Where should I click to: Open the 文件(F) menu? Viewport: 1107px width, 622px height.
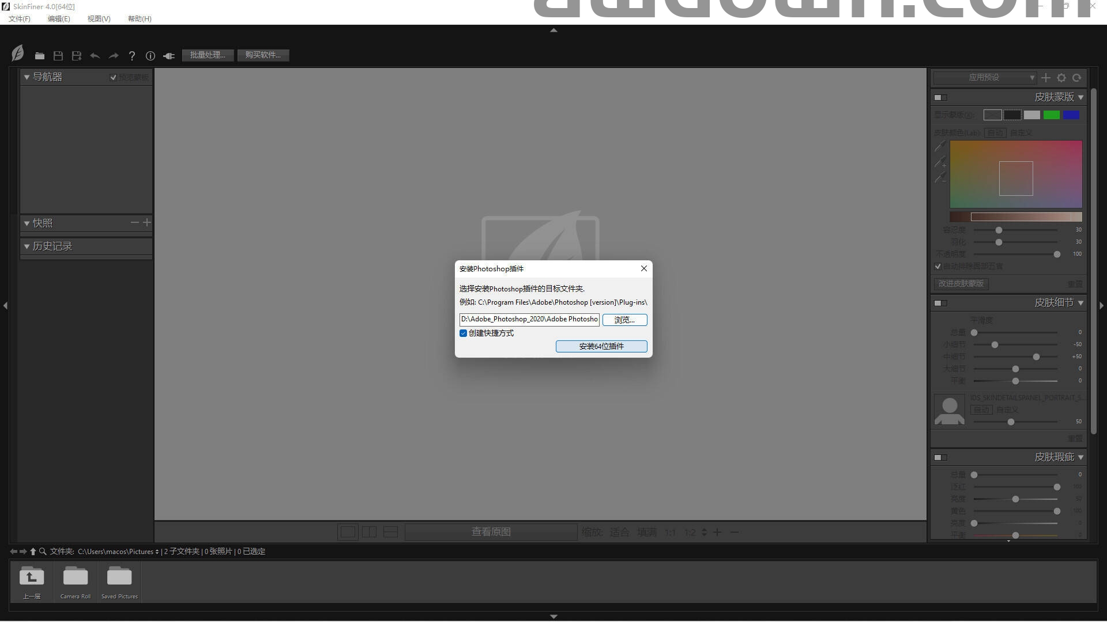(20, 19)
